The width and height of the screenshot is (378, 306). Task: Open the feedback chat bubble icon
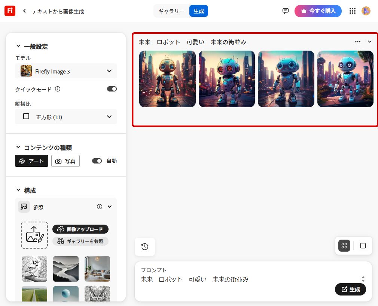pyautogui.click(x=286, y=11)
